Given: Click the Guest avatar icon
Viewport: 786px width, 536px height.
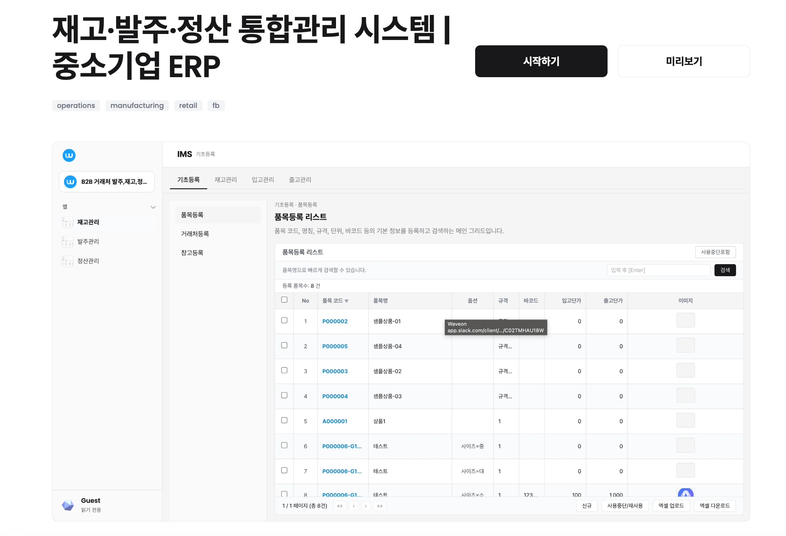Looking at the screenshot, I should [67, 504].
